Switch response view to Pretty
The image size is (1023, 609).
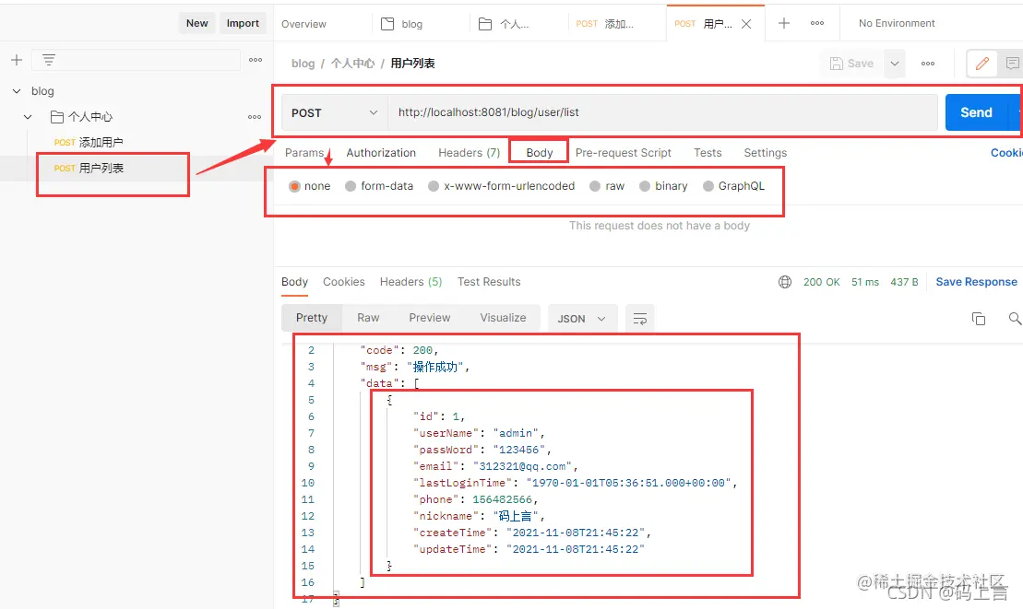click(x=311, y=318)
